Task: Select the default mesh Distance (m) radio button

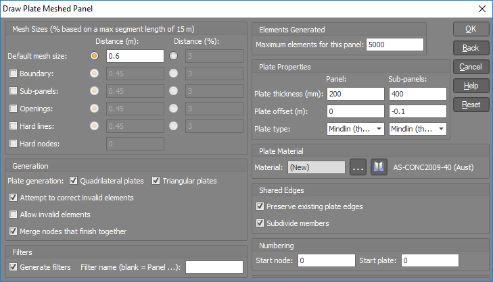Action: click(x=94, y=56)
